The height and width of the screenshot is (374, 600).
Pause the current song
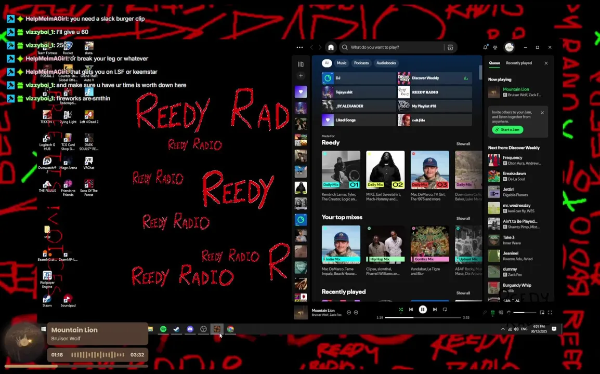tap(423, 310)
